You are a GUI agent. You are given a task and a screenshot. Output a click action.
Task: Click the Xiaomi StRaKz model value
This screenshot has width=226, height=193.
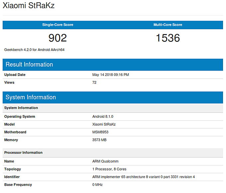tap(104, 124)
